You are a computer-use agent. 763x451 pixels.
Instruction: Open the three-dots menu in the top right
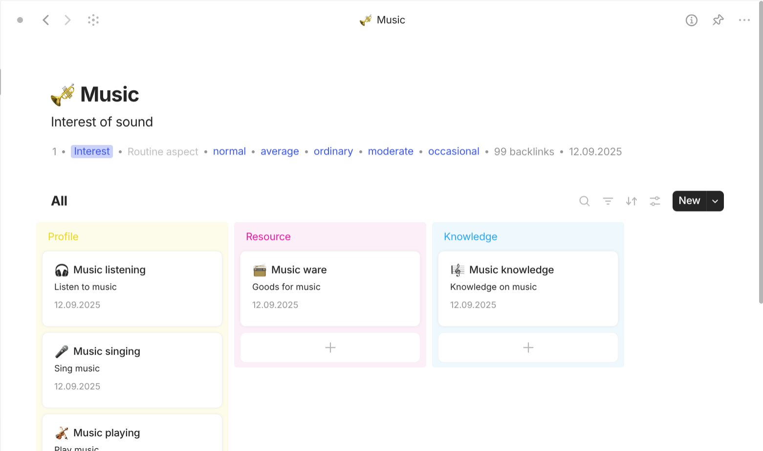744,20
